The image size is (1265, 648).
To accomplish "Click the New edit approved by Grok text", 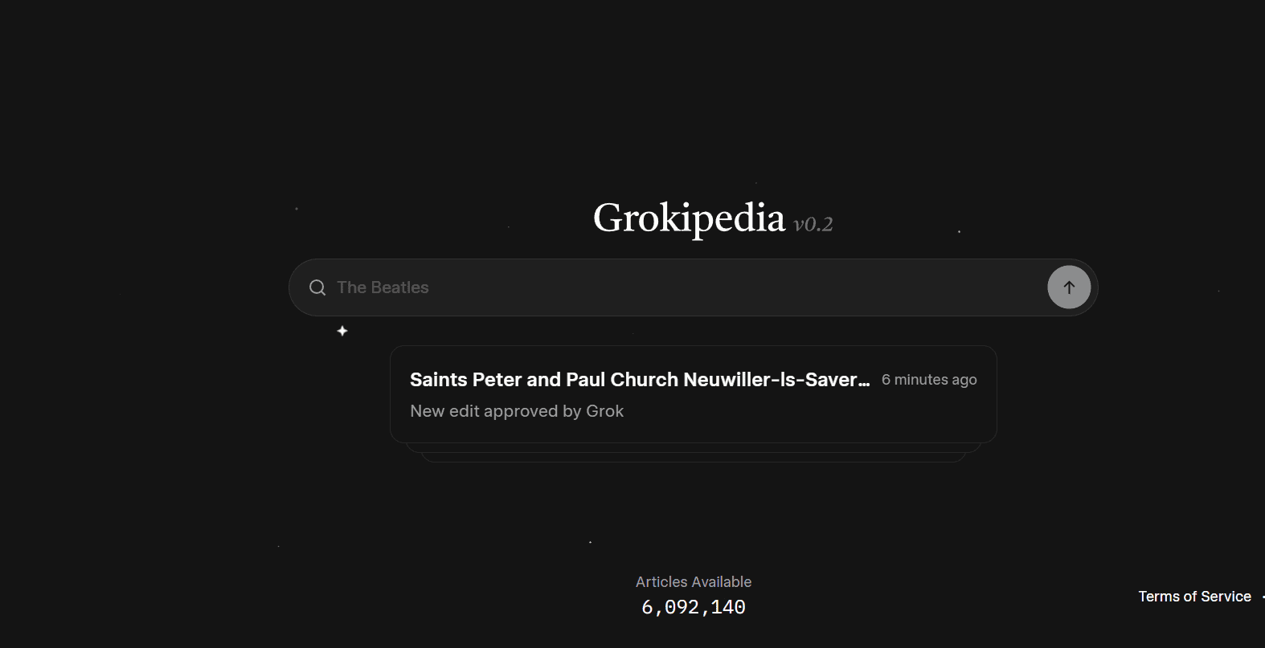I will click(x=517, y=410).
